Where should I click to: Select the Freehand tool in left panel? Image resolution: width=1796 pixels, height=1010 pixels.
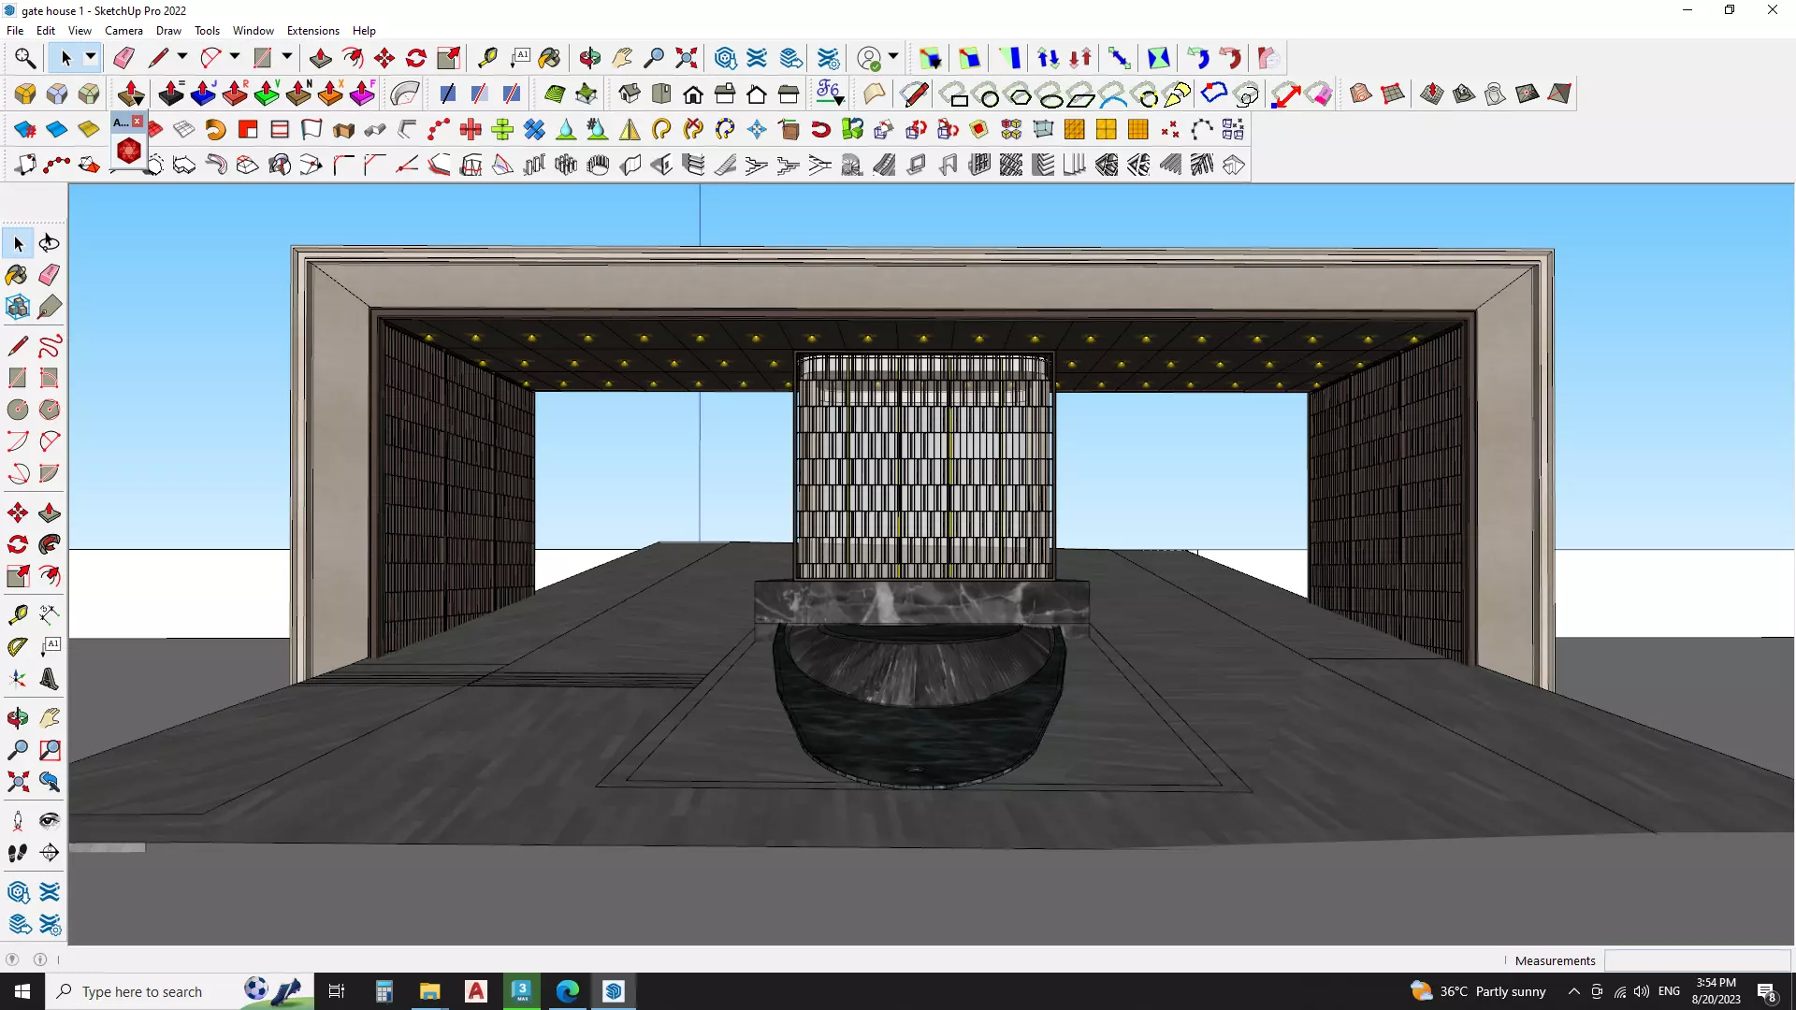tap(50, 346)
